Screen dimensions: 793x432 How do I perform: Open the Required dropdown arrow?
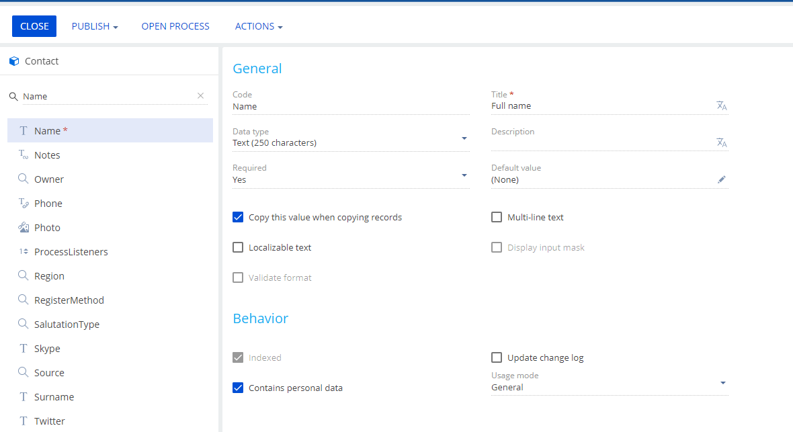click(x=464, y=175)
